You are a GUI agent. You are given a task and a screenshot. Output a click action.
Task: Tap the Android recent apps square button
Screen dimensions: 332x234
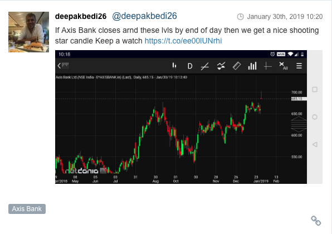pyautogui.click(x=315, y=90)
